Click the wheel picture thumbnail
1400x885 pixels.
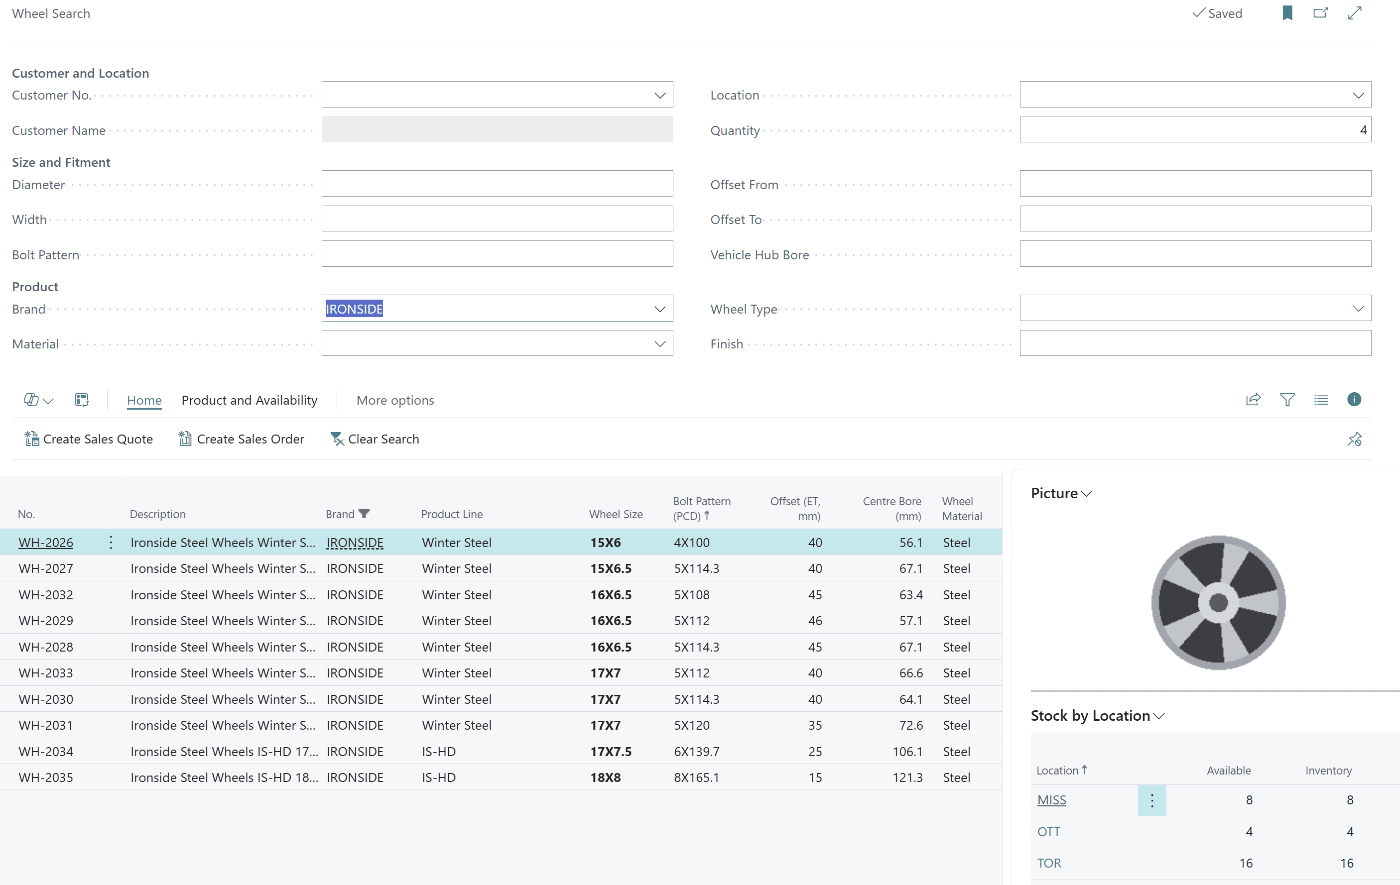click(x=1218, y=603)
